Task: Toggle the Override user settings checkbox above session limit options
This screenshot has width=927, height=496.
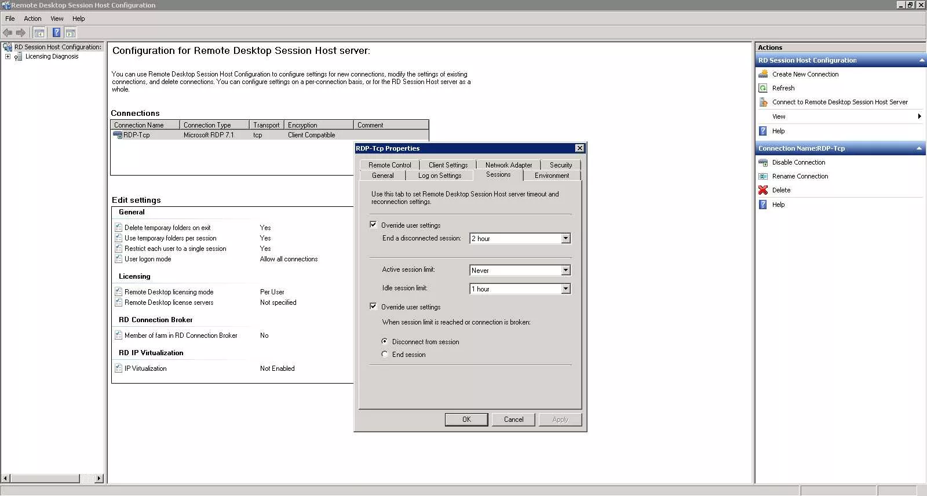Action: pos(373,307)
